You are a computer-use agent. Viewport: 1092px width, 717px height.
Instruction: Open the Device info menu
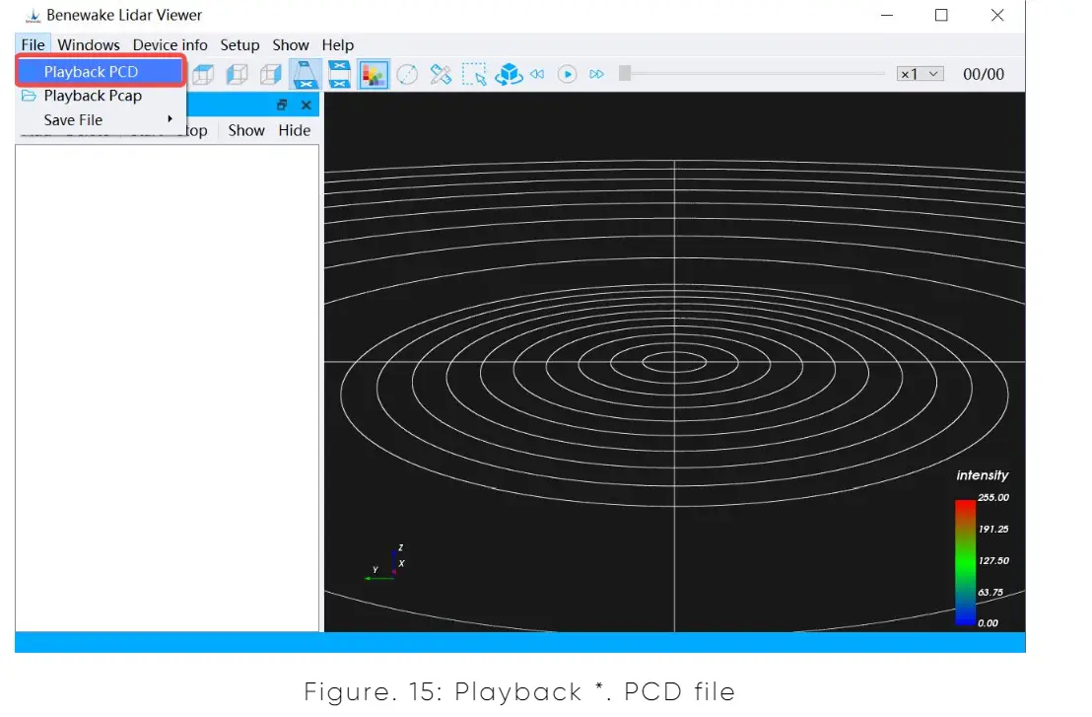coord(170,44)
